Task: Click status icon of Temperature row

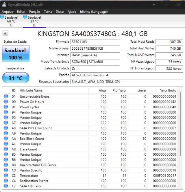Action: (x=6, y=175)
